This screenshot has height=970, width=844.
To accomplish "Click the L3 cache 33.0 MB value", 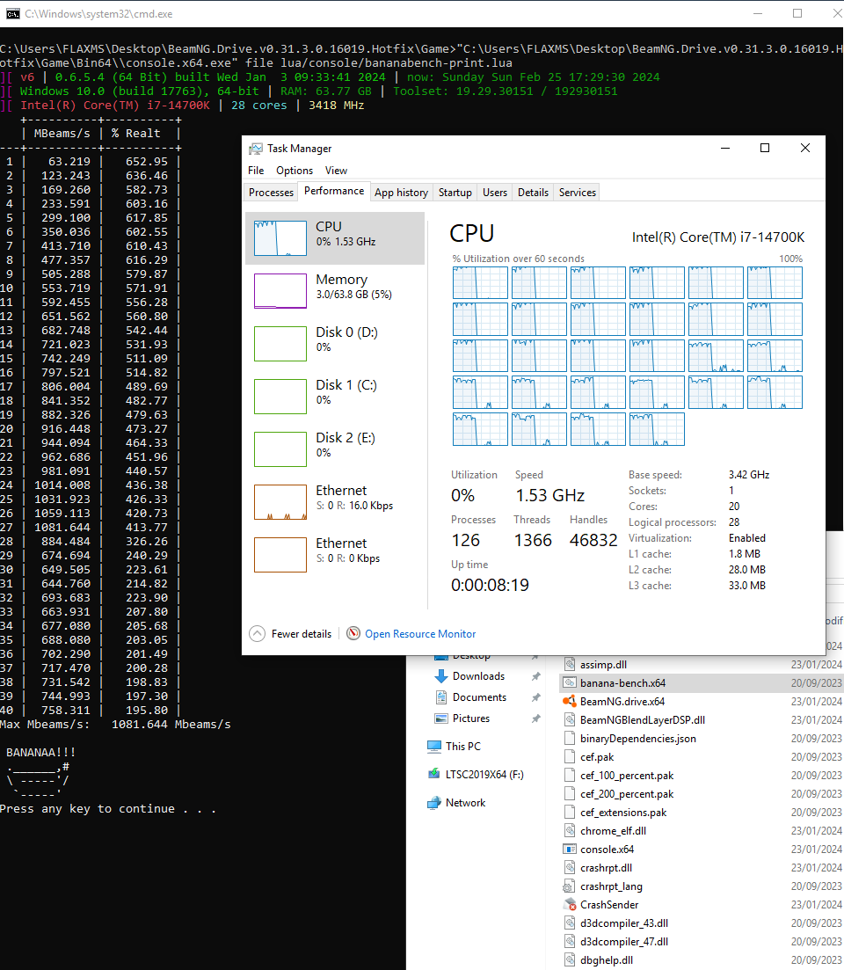I will point(747,585).
